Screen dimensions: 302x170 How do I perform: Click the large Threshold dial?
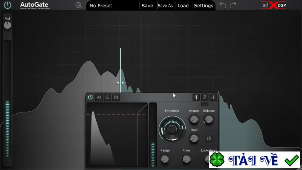point(172,129)
